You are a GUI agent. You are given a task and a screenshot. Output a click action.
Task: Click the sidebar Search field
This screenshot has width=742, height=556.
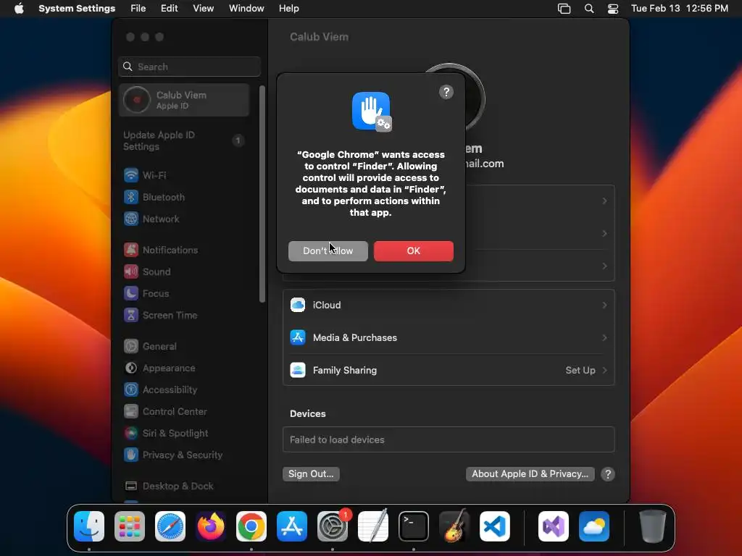(189, 67)
